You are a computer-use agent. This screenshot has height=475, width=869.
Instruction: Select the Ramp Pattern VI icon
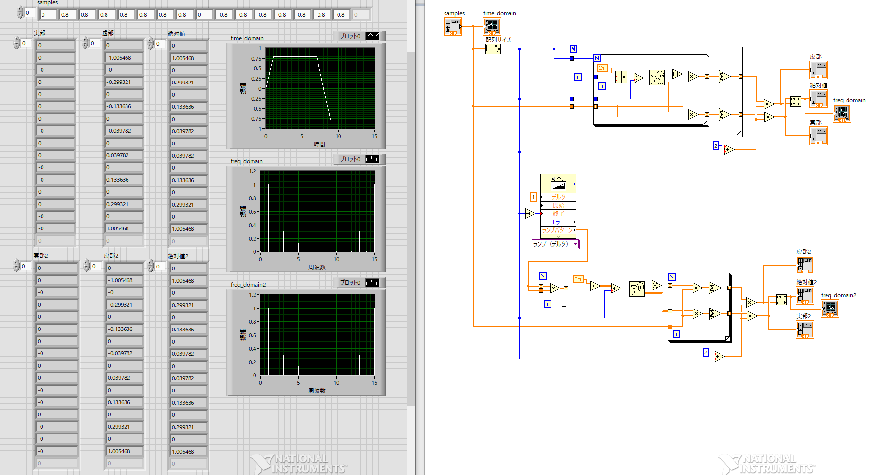(x=558, y=184)
